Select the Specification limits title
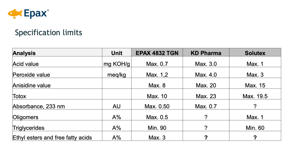Image resolution: width=293 pixels, height=149 pixels. (49, 33)
